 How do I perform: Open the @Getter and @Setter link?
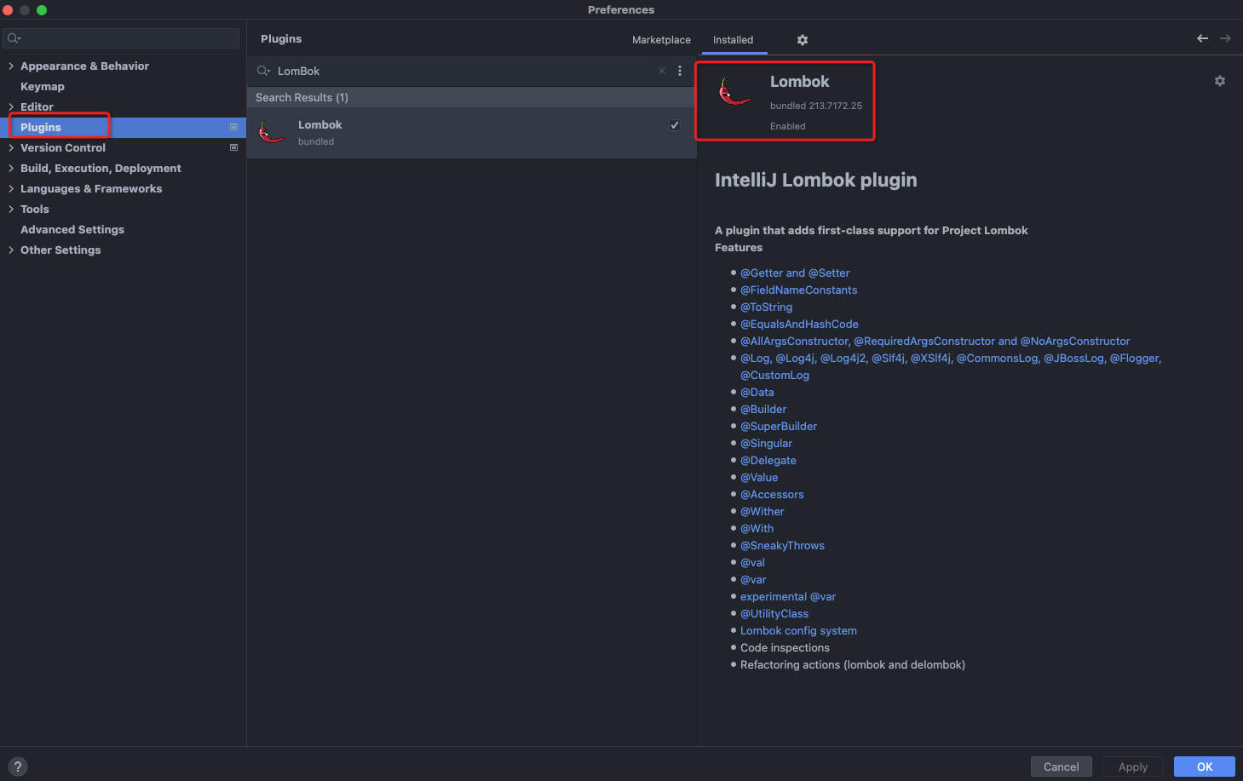(x=795, y=273)
